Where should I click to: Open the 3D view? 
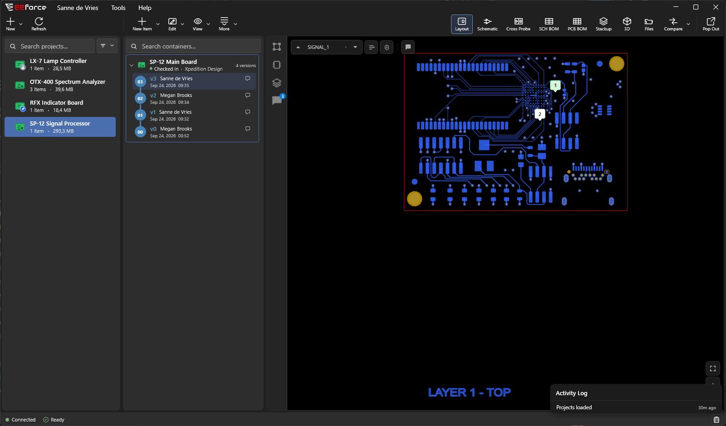click(x=627, y=24)
